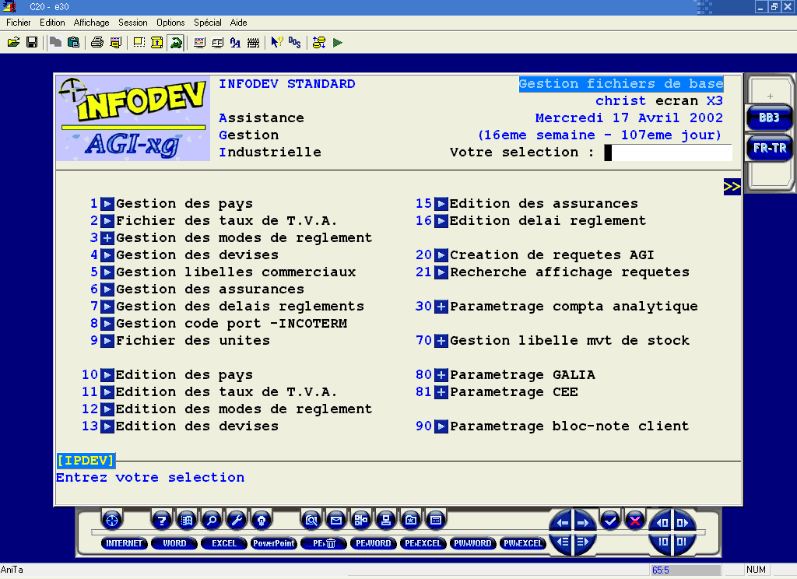The width and height of the screenshot is (797, 579).
Task: Click the FR-TR side button
Action: click(x=770, y=149)
